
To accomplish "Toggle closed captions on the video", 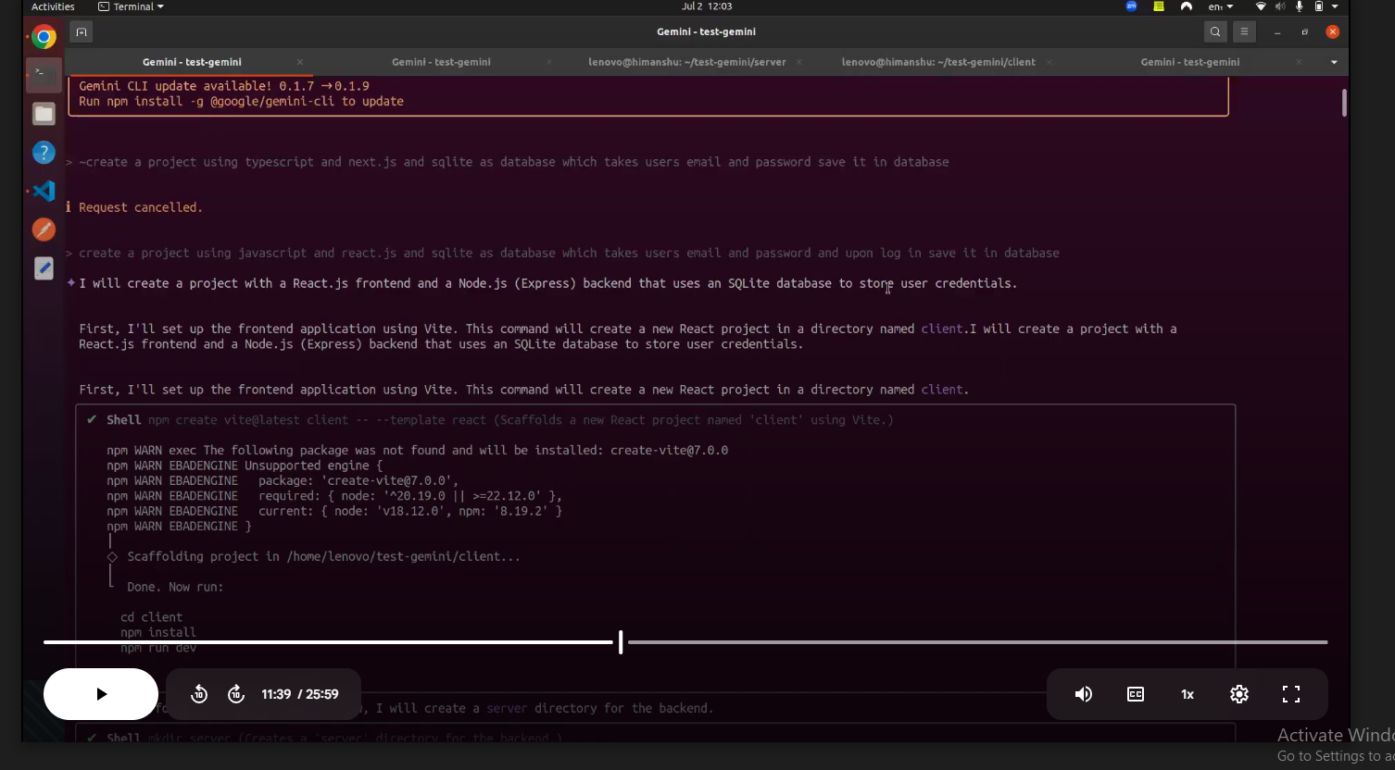I will [1136, 694].
